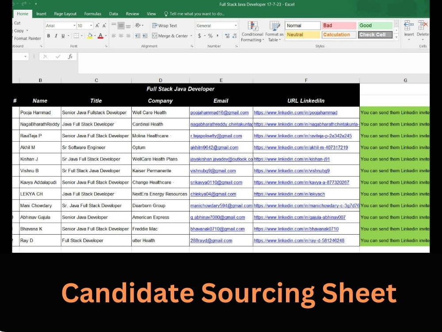
Task: Increase font size with larger A
Action: click(x=97, y=26)
